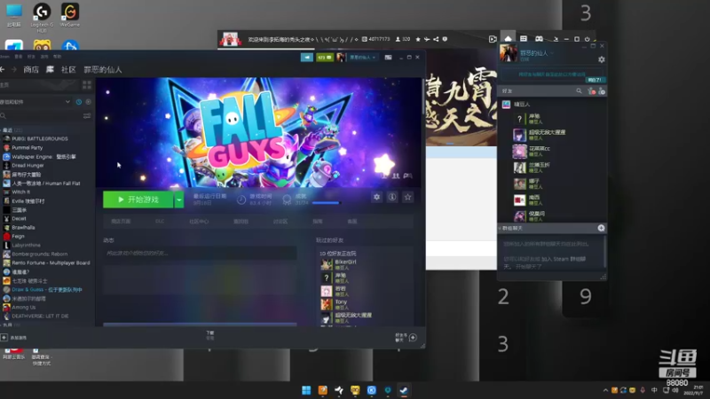Start Fall Guys with the green play button
The image size is (710, 399).
[138, 199]
